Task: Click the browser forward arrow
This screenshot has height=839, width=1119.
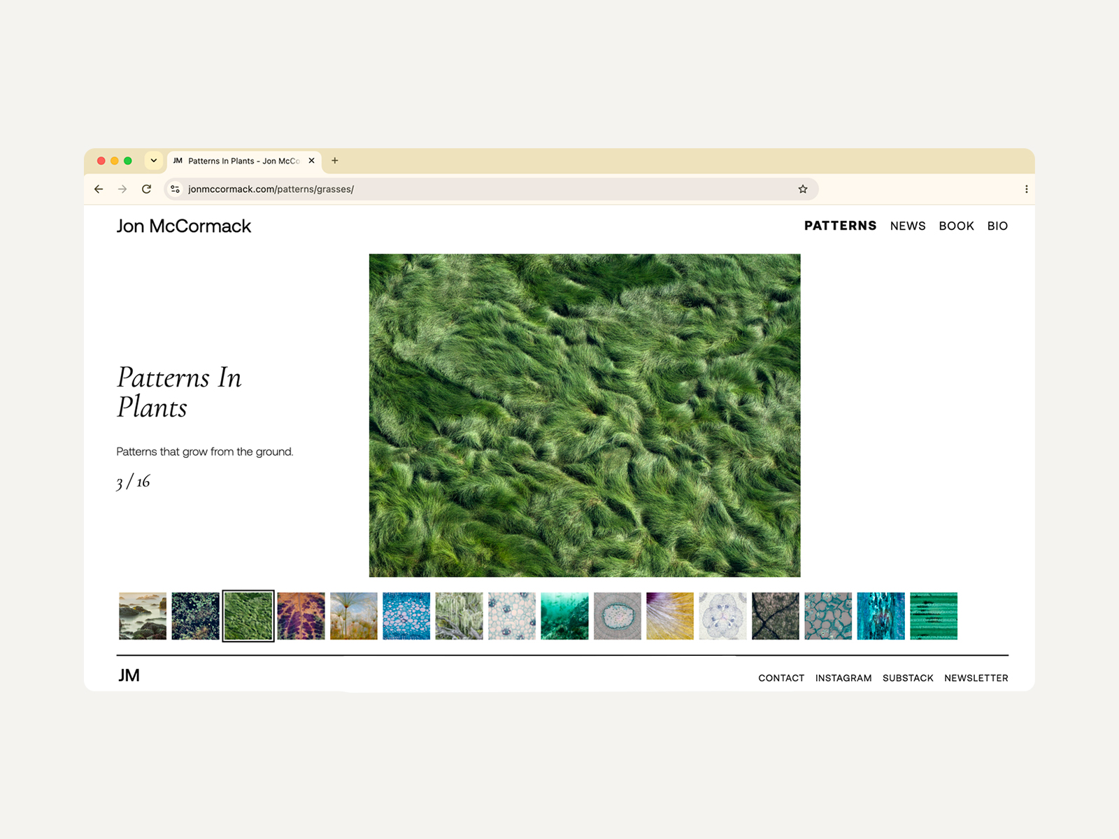Action: (122, 189)
